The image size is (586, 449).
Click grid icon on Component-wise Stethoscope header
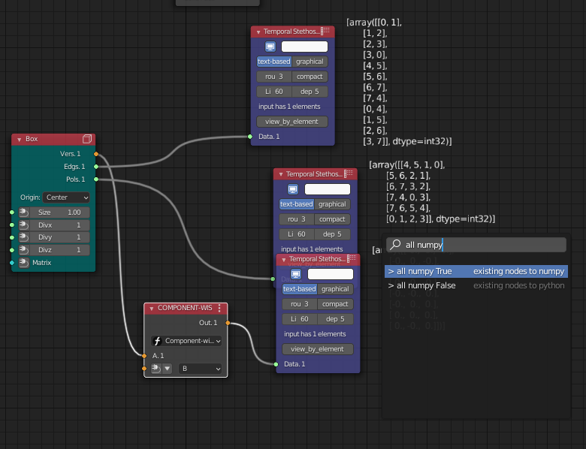point(351,258)
